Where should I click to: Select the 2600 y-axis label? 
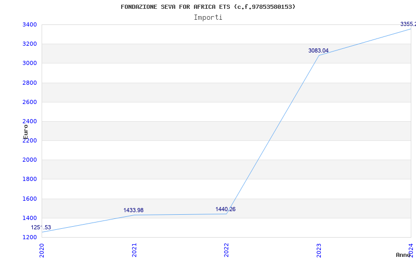point(30,102)
